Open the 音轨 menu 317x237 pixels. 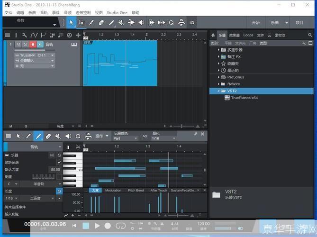pos(44,13)
